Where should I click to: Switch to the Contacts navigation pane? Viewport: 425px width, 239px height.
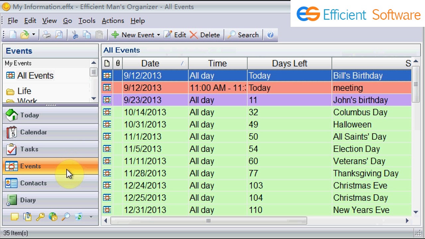[x=50, y=183]
